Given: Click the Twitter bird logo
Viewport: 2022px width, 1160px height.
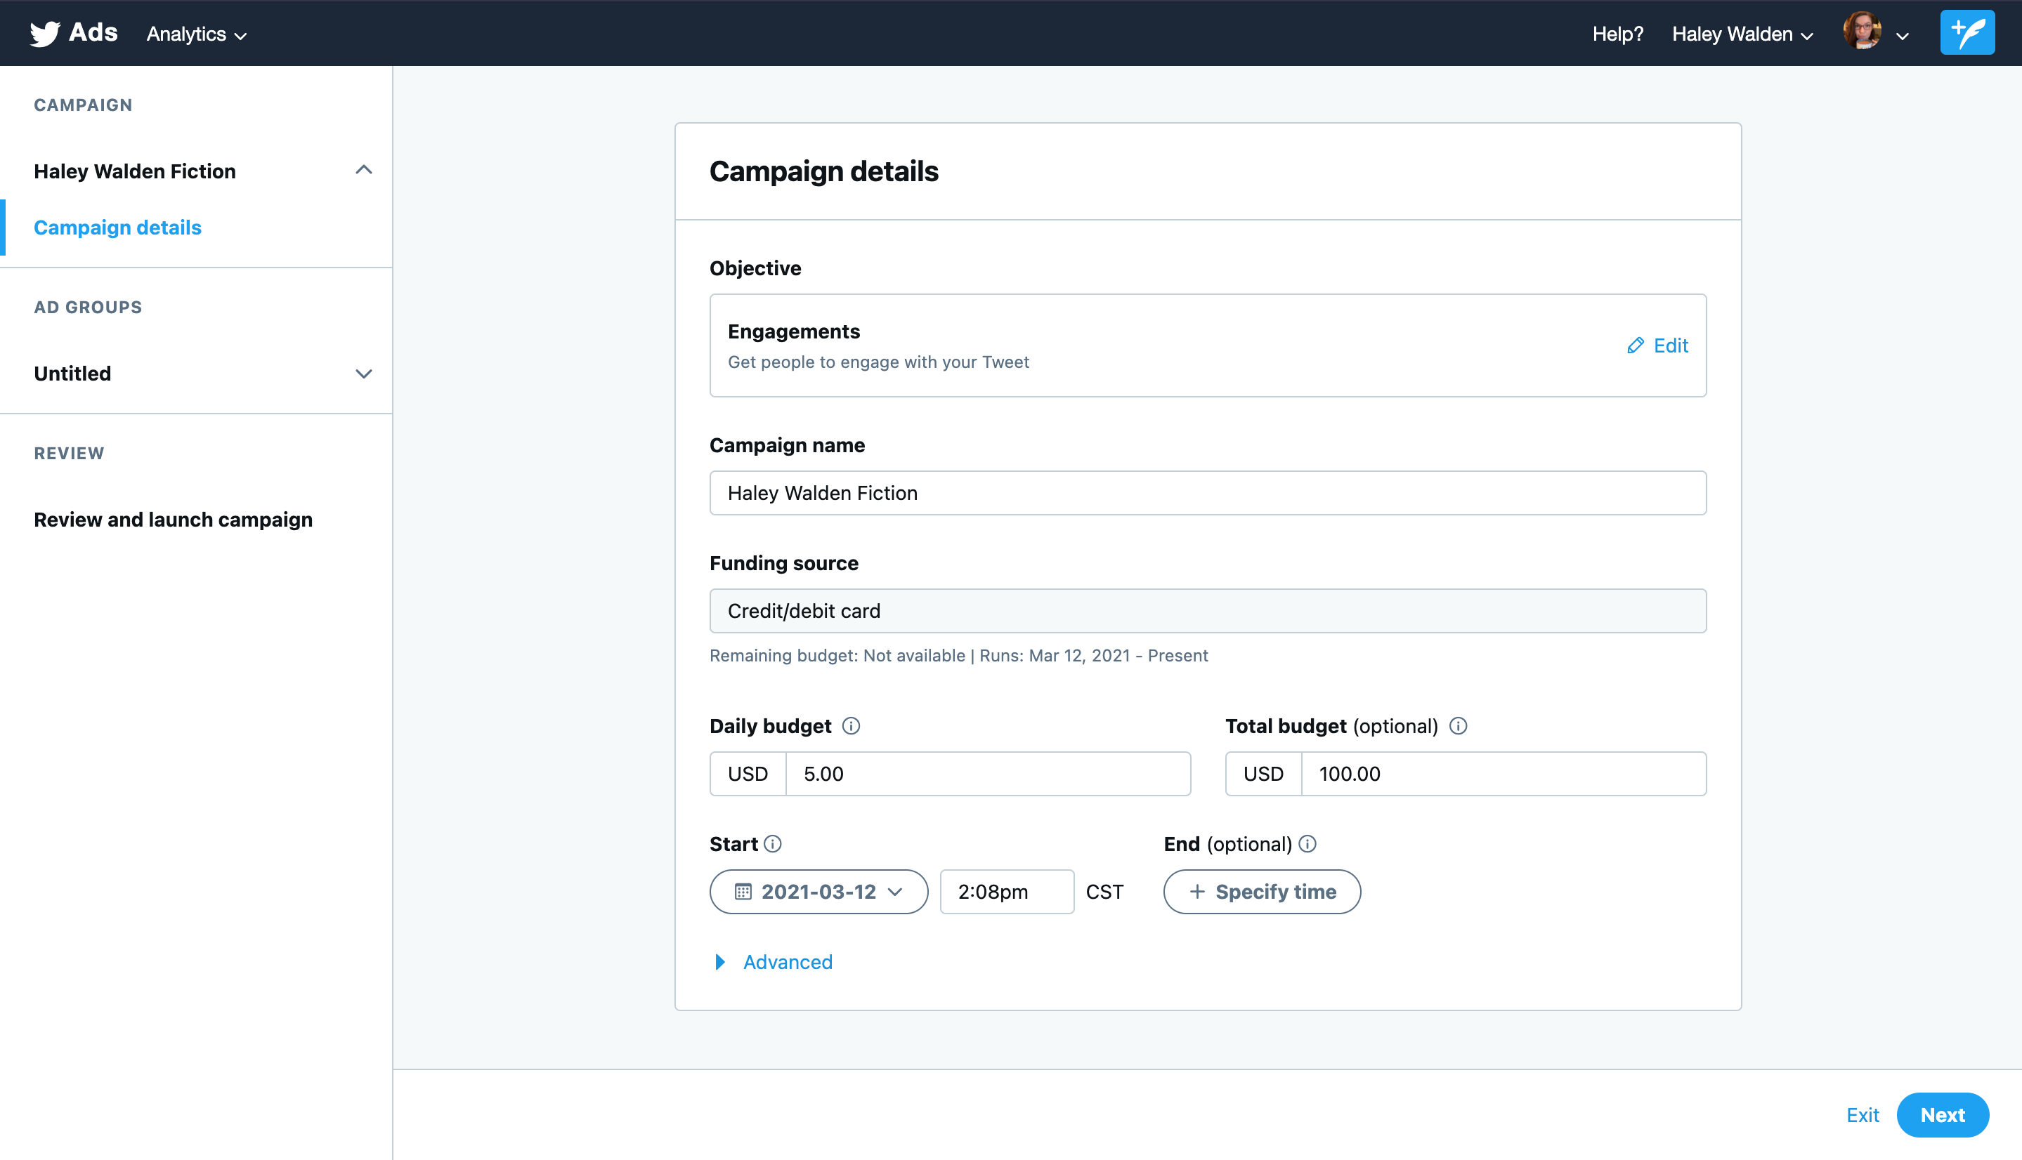Looking at the screenshot, I should click(x=45, y=34).
